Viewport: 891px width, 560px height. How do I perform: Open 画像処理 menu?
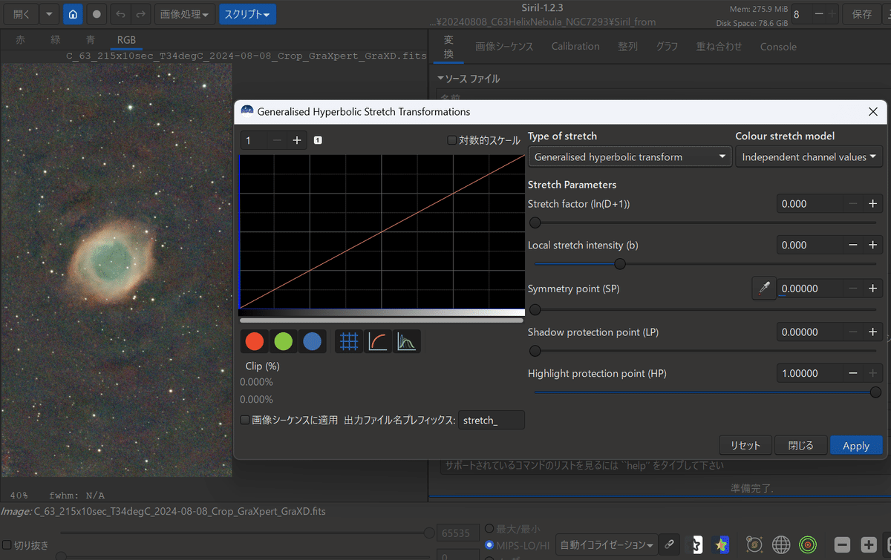185,14
